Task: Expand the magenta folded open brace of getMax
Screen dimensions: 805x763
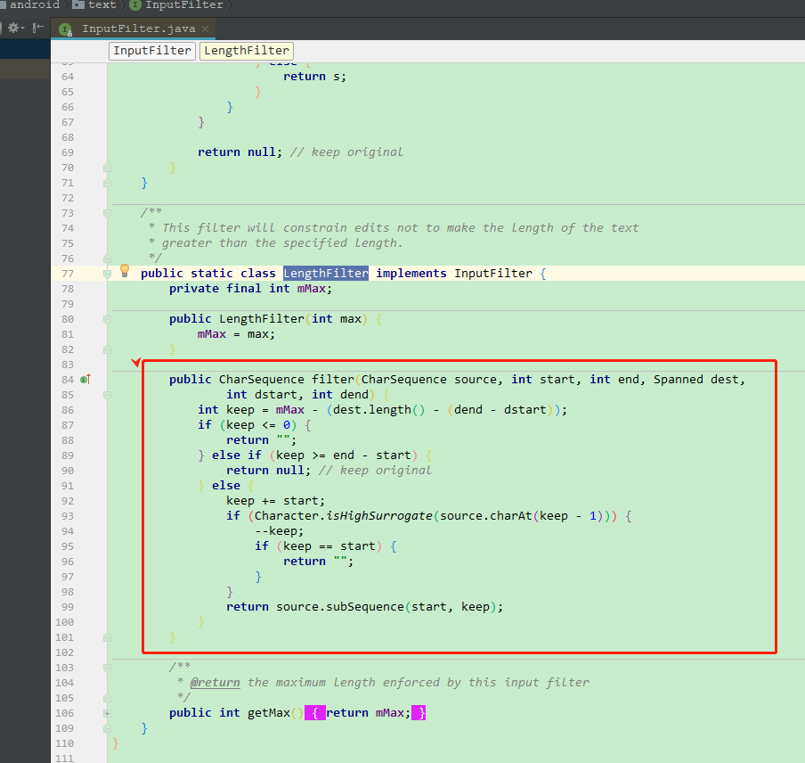Action: click(x=314, y=713)
